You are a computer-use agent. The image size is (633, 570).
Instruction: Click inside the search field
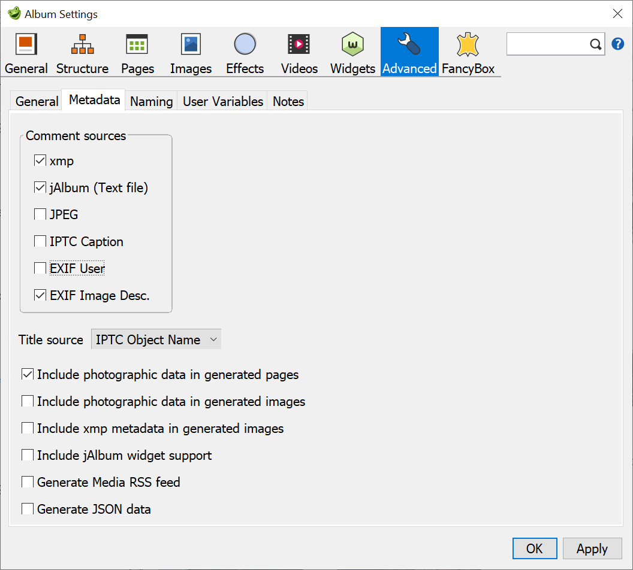(x=548, y=44)
